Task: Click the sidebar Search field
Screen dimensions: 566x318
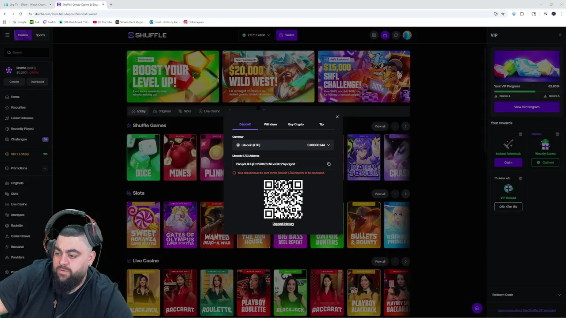Action: click(x=26, y=52)
